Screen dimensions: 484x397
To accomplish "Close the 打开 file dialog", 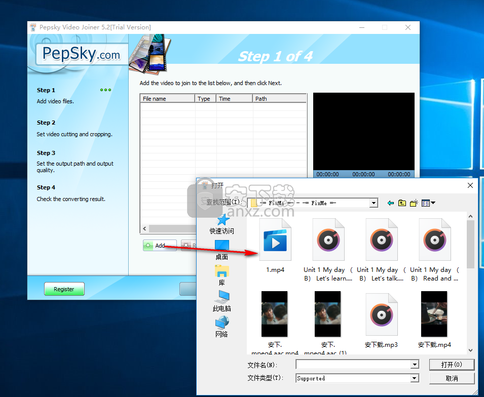I will coord(470,185).
